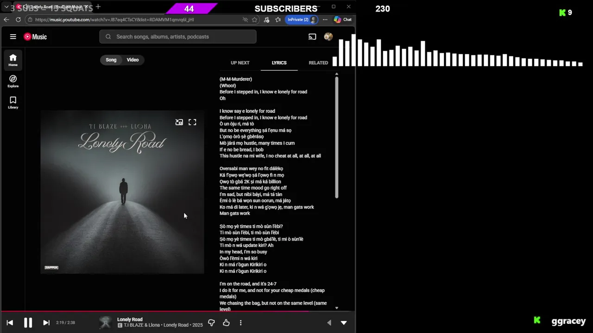Image resolution: width=593 pixels, height=333 pixels.
Task: Like the song Lonely Road
Action: 226,323
